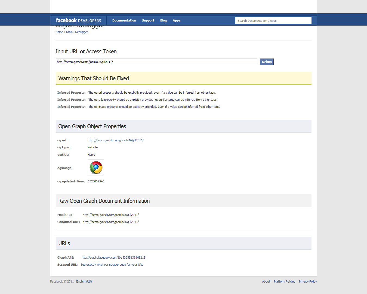Open the Support menu item

(148, 20)
